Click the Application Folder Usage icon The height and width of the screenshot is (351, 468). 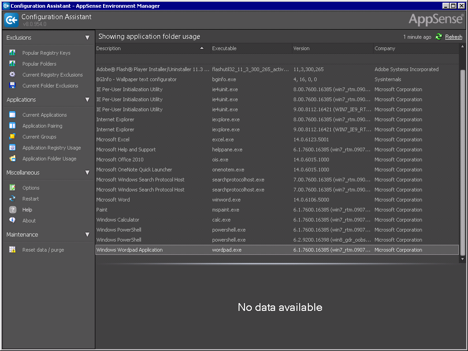pyautogui.click(x=12, y=159)
